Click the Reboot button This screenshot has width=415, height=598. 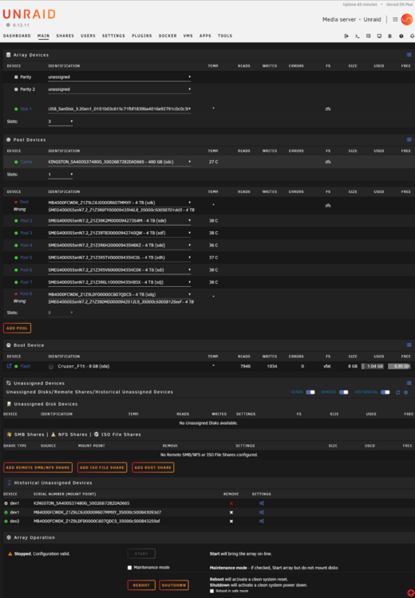coord(141,585)
